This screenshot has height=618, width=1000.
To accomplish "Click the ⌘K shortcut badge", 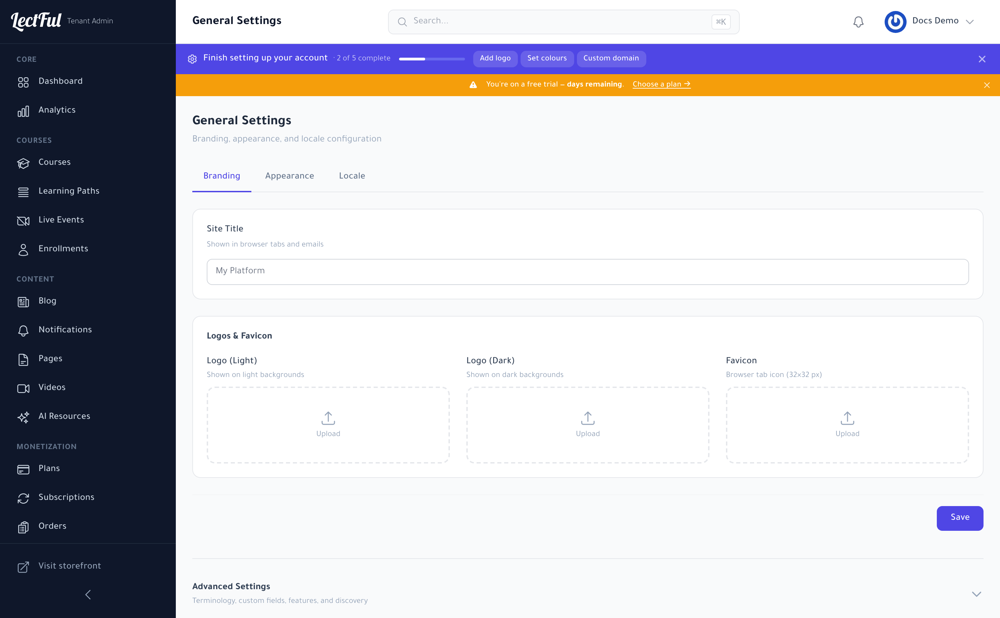I will click(720, 22).
